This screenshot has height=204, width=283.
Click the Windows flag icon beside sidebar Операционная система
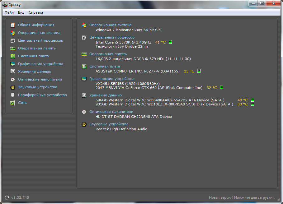tap(13, 33)
